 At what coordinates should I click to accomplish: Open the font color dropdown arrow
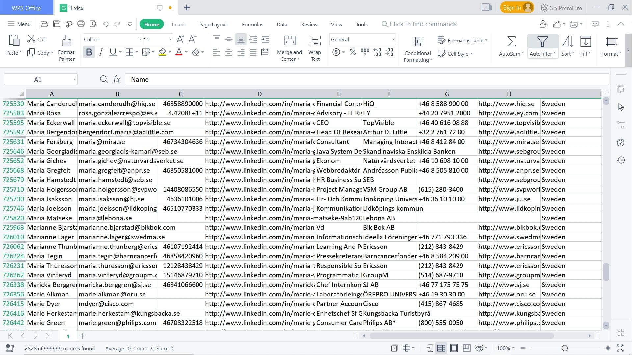point(185,52)
